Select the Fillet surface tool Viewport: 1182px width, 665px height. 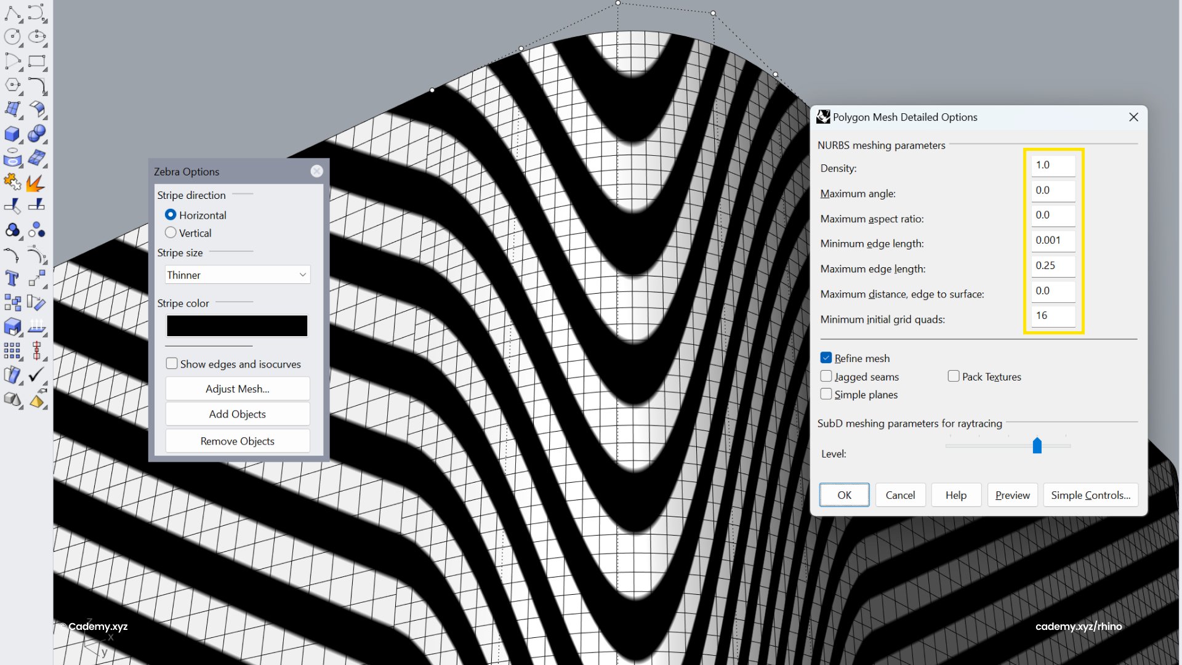pyautogui.click(x=37, y=110)
